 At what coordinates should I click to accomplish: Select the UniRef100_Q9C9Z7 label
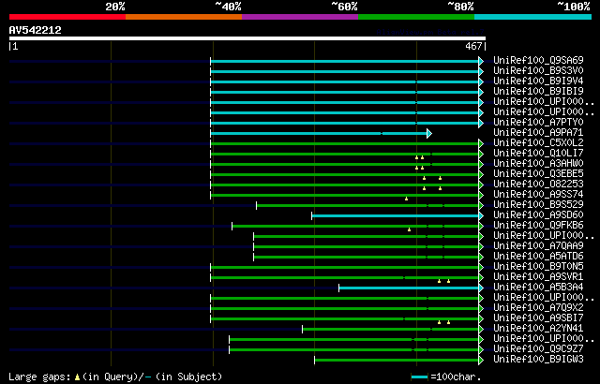pos(538,349)
